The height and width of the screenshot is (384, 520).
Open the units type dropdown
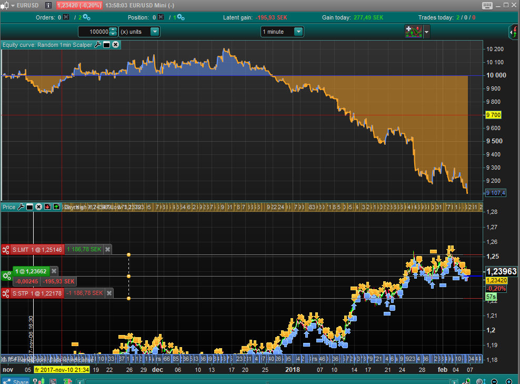[155, 32]
